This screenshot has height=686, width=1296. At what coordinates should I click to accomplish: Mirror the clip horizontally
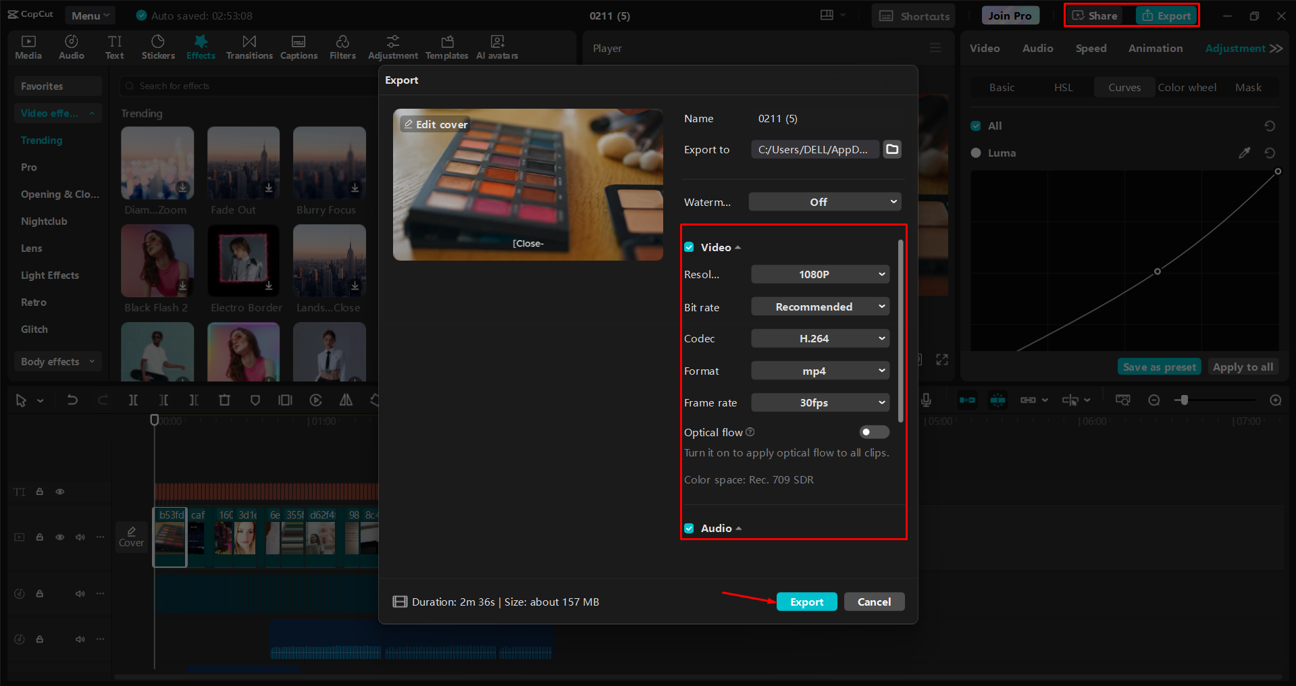click(x=346, y=400)
